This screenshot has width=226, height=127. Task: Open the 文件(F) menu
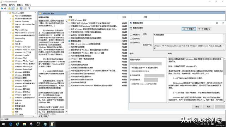(x=4, y=5)
